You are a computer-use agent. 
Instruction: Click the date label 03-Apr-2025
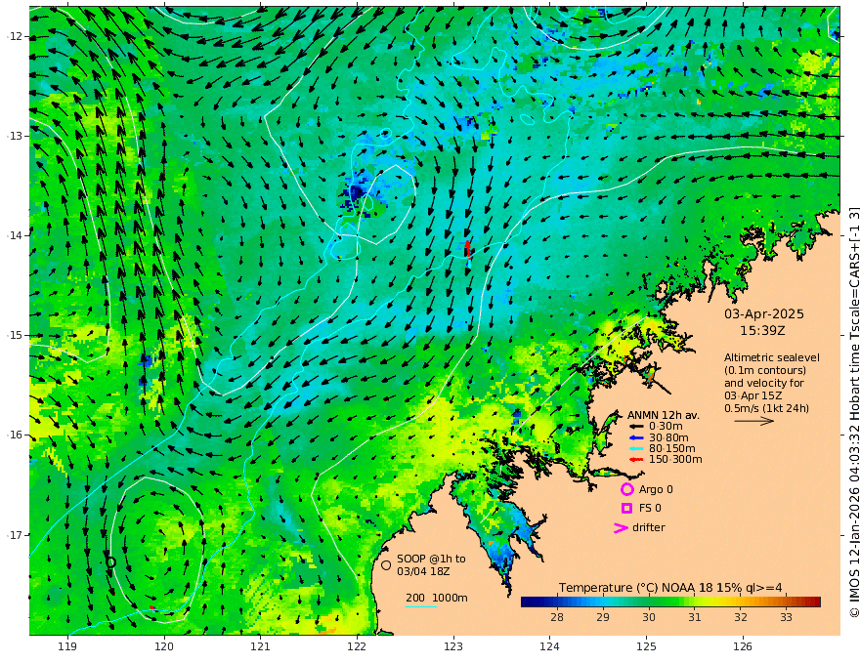764,314
